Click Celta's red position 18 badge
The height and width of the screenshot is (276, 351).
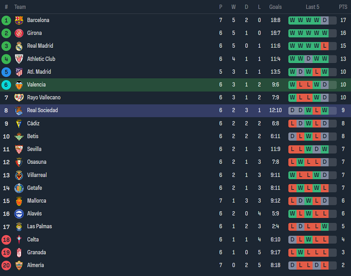(6, 240)
